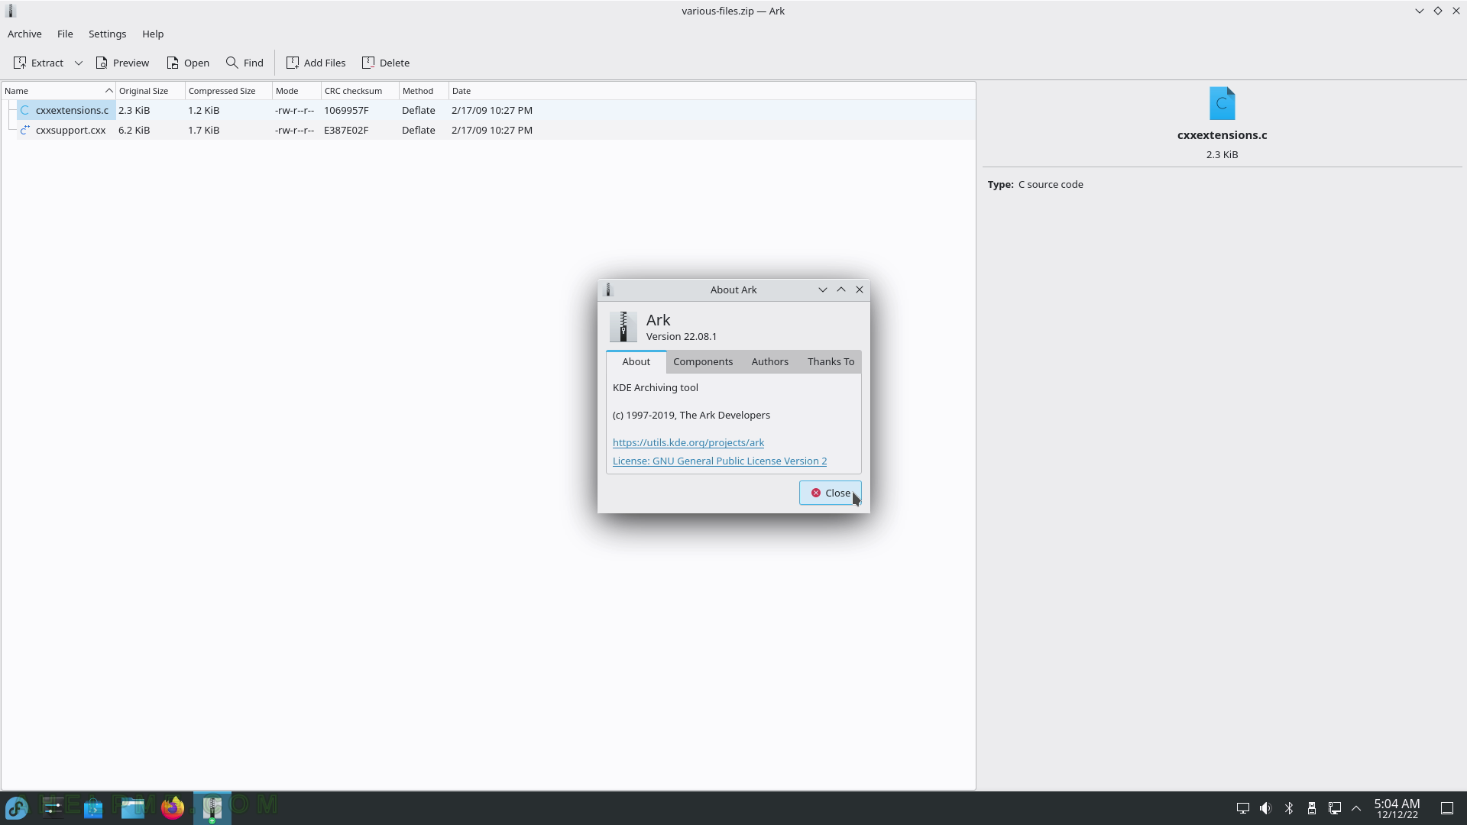Screen dimensions: 1467x825
Task: Click the large C file icon in info panel
Action: click(1222, 103)
